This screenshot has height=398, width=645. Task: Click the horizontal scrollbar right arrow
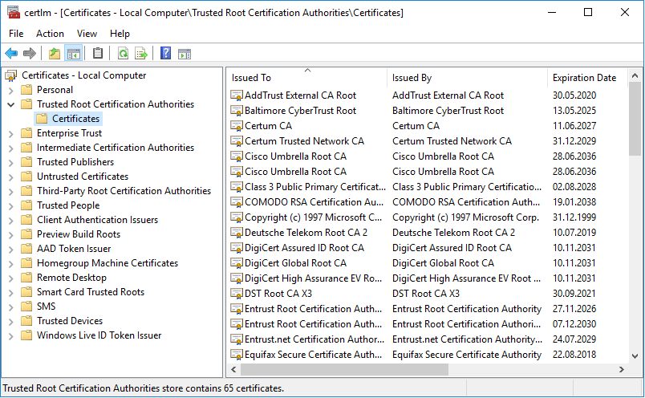622,370
